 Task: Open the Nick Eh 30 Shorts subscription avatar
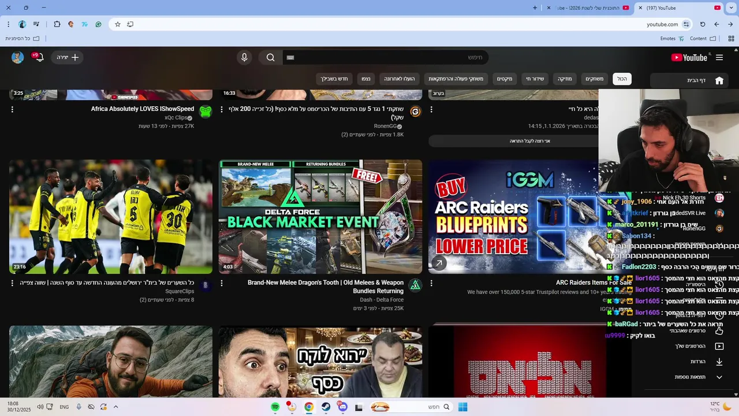pos(719,198)
